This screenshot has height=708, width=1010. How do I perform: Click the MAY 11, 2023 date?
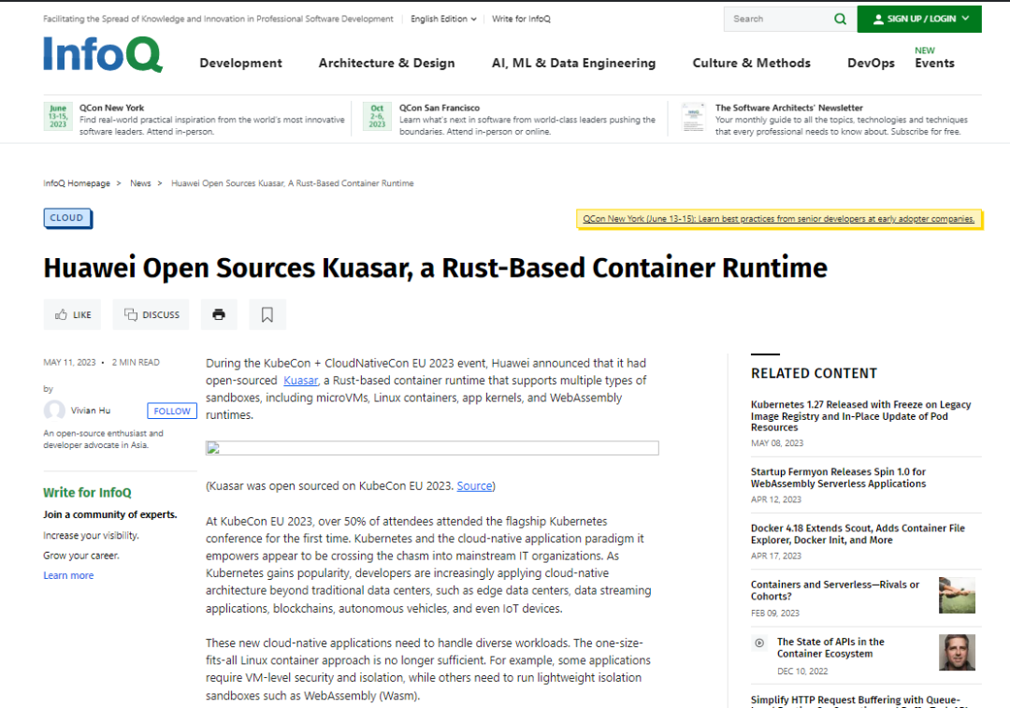[69, 363]
